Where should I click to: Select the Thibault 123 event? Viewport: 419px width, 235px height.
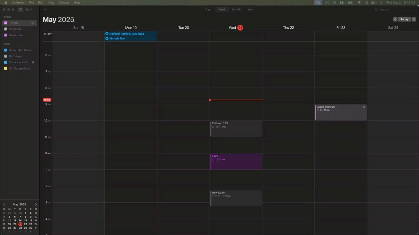tap(236, 129)
